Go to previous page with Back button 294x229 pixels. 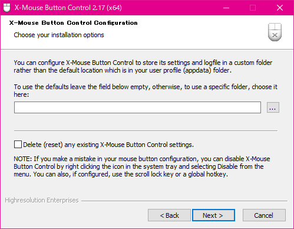click(169, 215)
